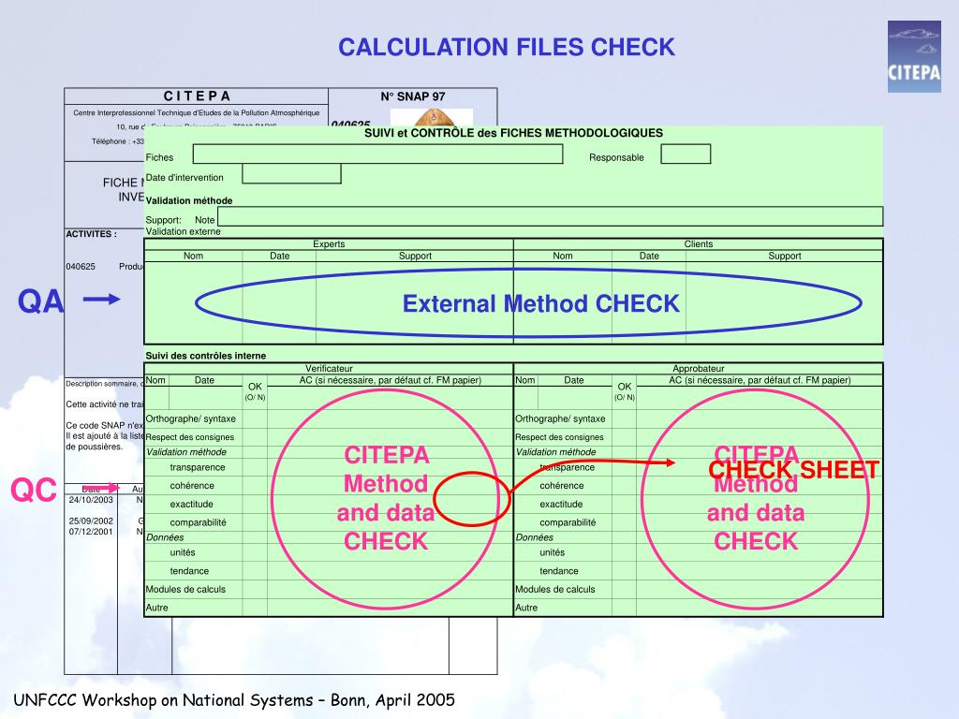Click 'exactitude' row under Verificateur
Viewport: 959px width, 719px height.
pos(191,504)
